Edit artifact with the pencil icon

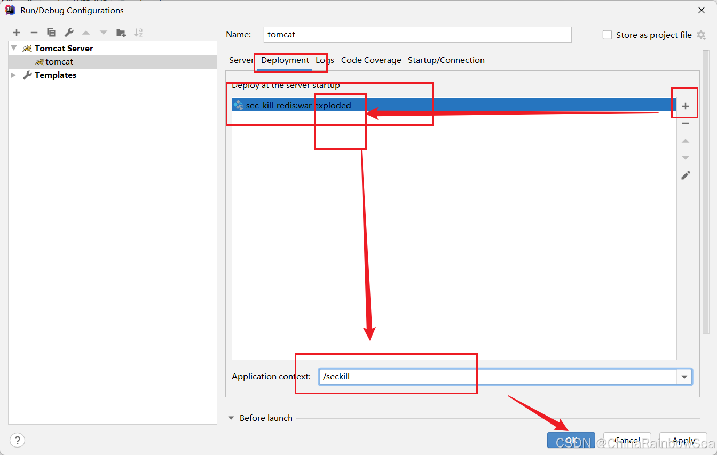pyautogui.click(x=686, y=175)
